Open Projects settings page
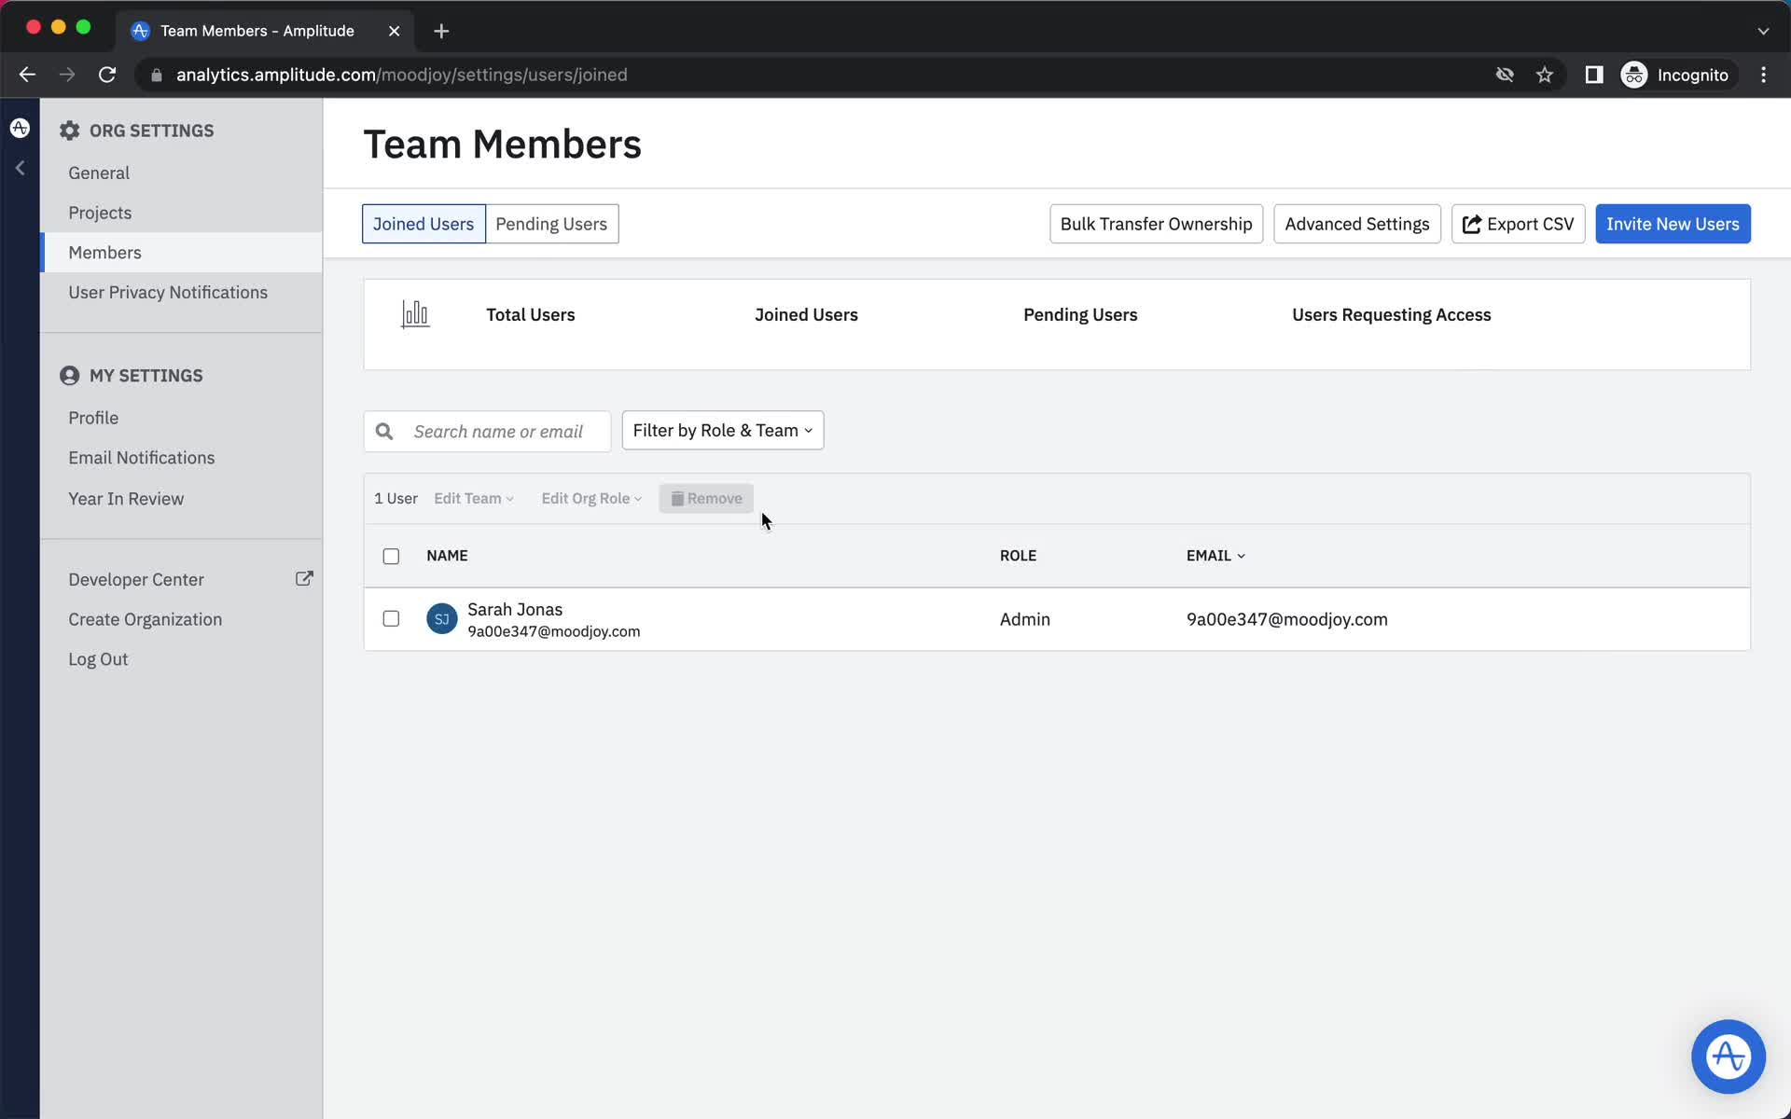 point(100,213)
